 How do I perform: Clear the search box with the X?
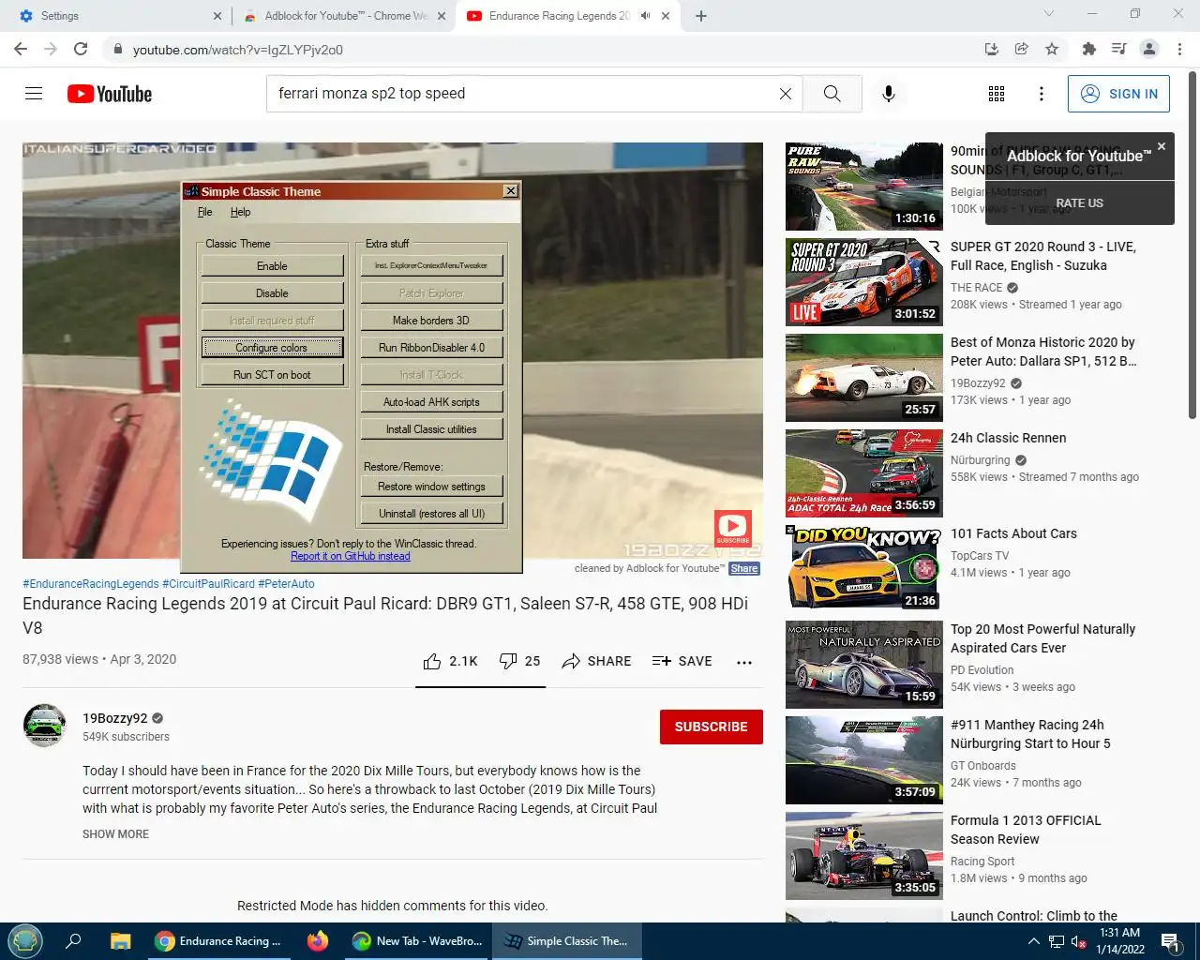[x=786, y=94]
